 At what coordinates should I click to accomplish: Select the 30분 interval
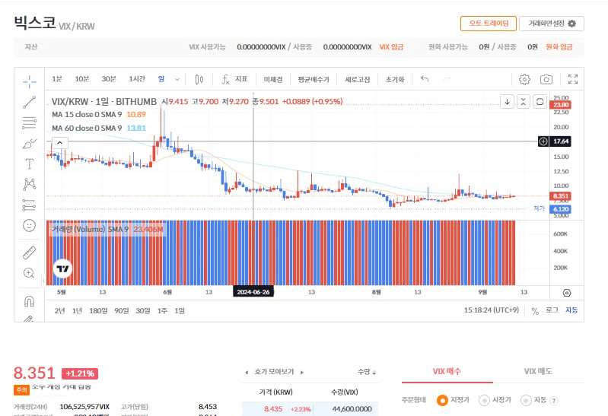tap(109, 79)
